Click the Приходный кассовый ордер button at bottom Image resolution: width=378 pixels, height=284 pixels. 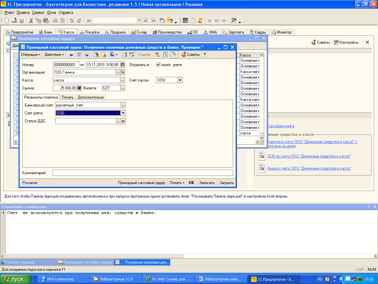[x=141, y=183]
